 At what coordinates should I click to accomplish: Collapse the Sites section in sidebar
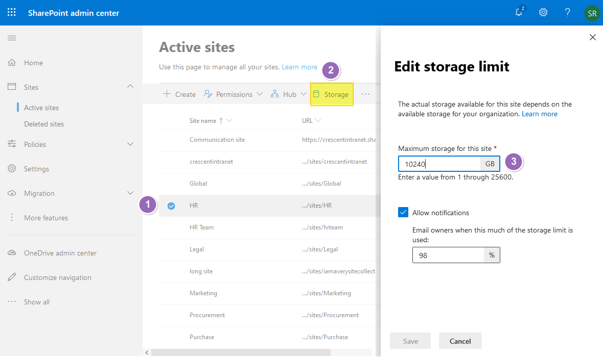click(x=129, y=87)
